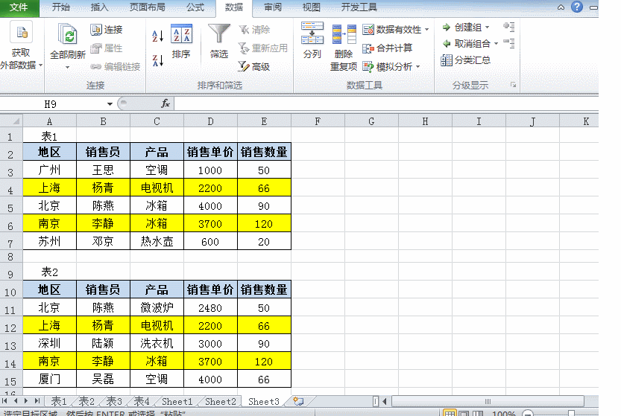Click Hide Detail icon in outline group
The image size is (621, 416).
(509, 43)
